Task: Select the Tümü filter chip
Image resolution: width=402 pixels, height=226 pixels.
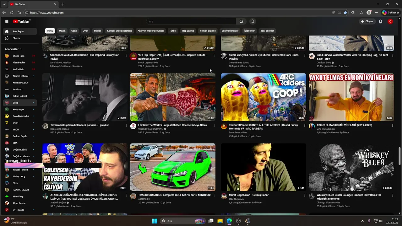Action: point(50,31)
